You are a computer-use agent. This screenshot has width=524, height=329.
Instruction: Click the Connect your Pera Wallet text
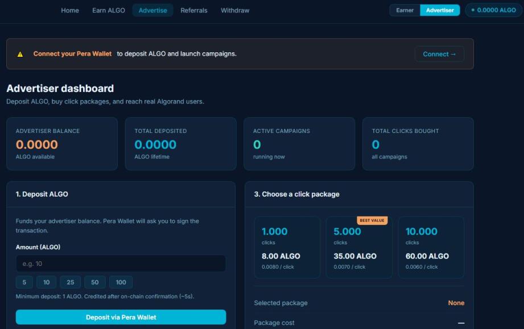click(x=72, y=54)
